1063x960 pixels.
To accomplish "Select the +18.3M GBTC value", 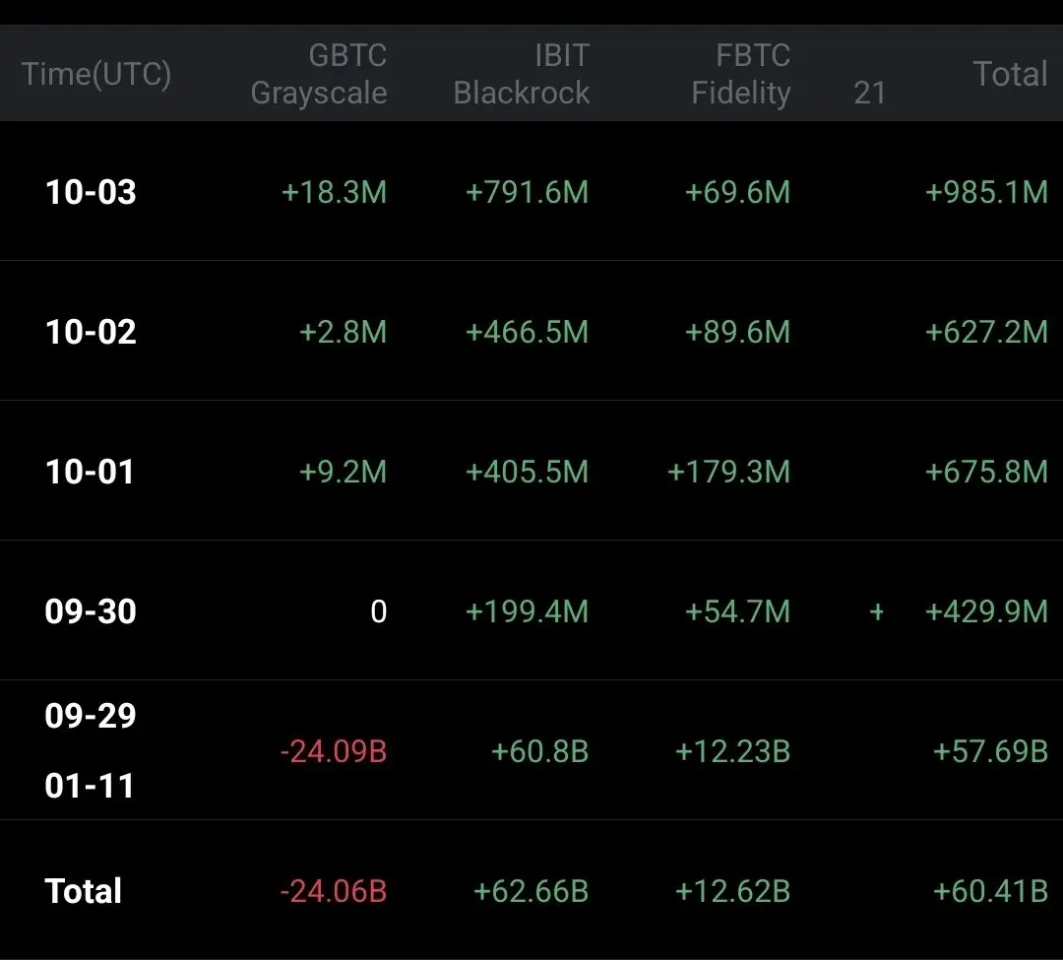I will [x=334, y=192].
